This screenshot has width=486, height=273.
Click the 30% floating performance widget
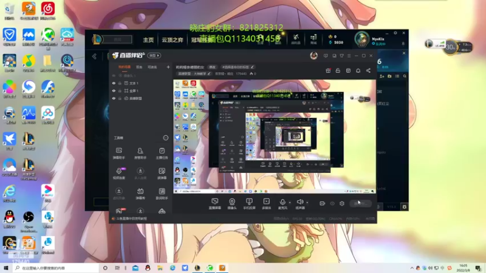450,47
